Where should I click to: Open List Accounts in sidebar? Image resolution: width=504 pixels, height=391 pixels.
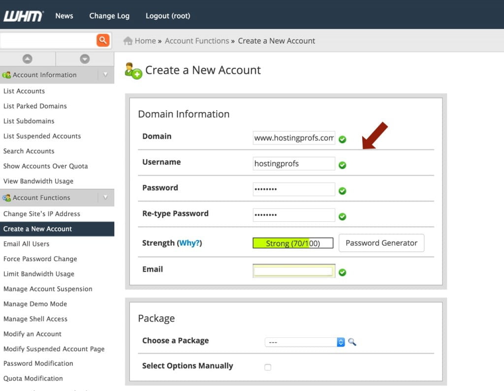point(24,91)
